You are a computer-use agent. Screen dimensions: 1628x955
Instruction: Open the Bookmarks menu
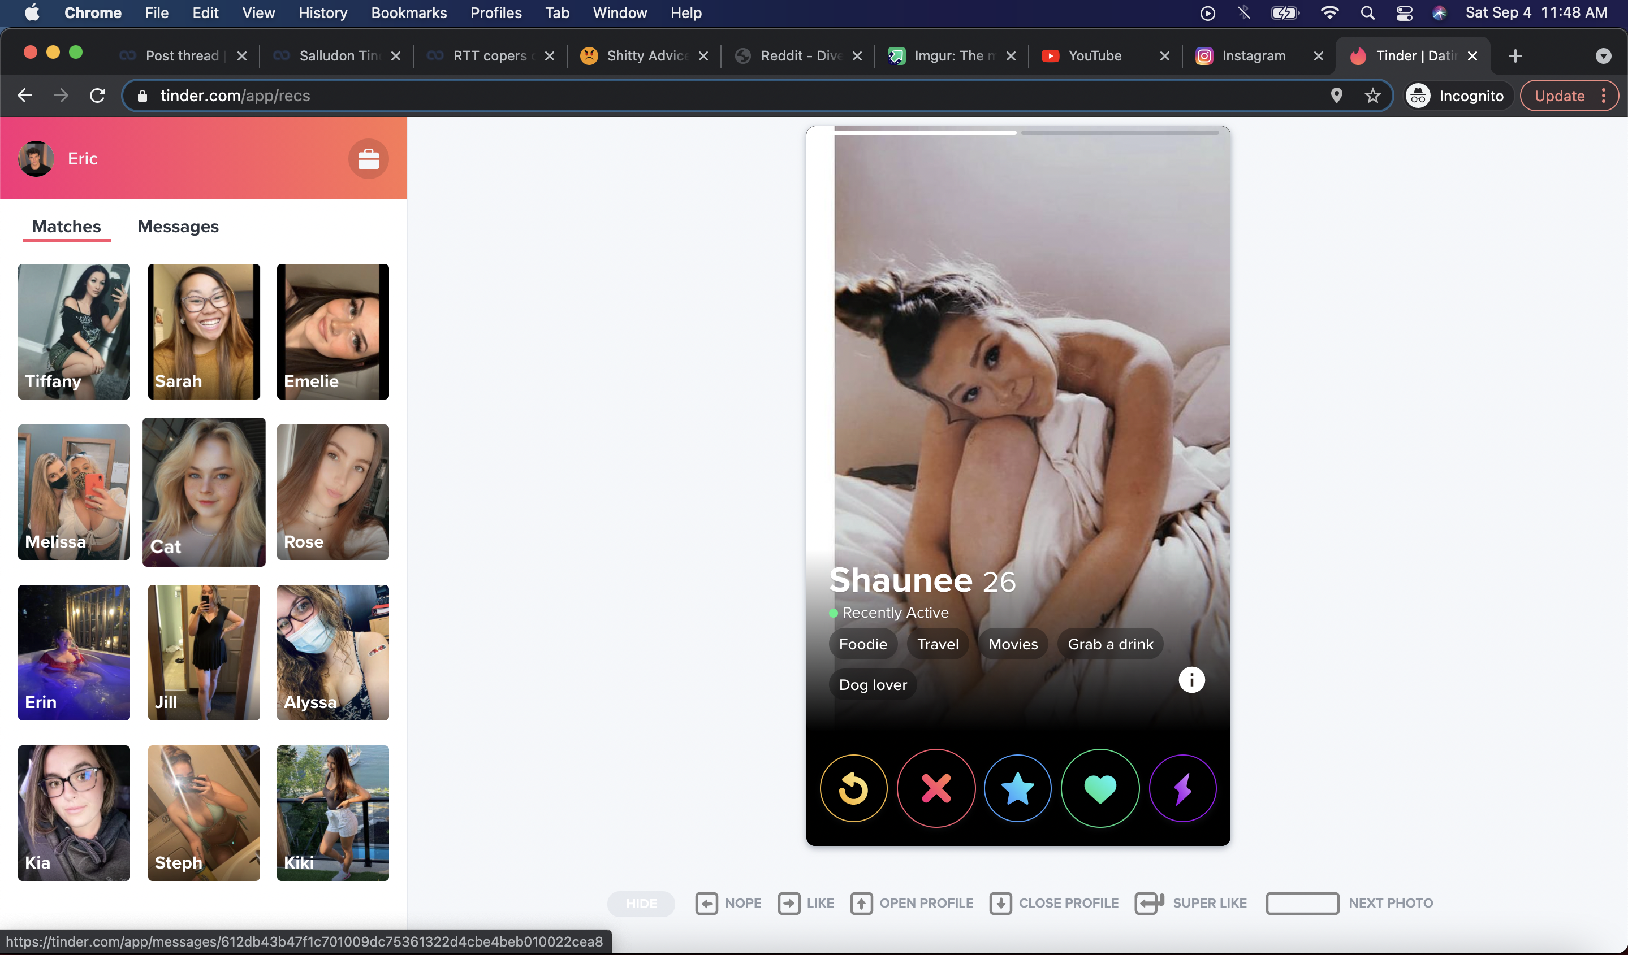click(408, 13)
